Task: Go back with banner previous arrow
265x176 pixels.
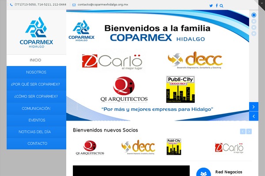Action: (x=254, y=116)
